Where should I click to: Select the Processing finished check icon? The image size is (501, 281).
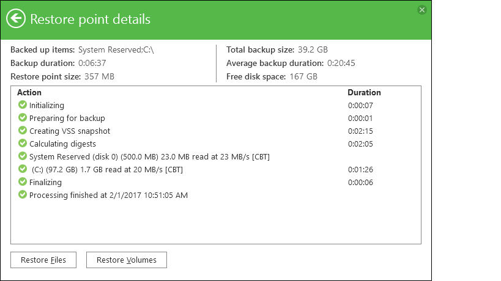tap(23, 195)
